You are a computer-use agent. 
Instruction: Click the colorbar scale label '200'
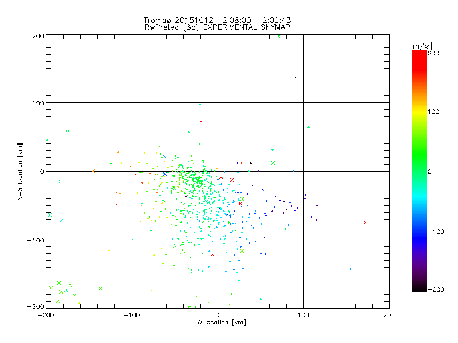click(x=433, y=53)
